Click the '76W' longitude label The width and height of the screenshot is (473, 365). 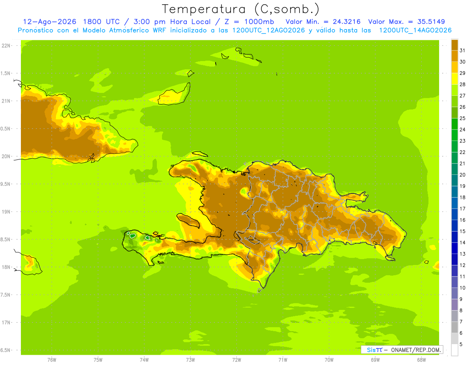(x=52, y=360)
